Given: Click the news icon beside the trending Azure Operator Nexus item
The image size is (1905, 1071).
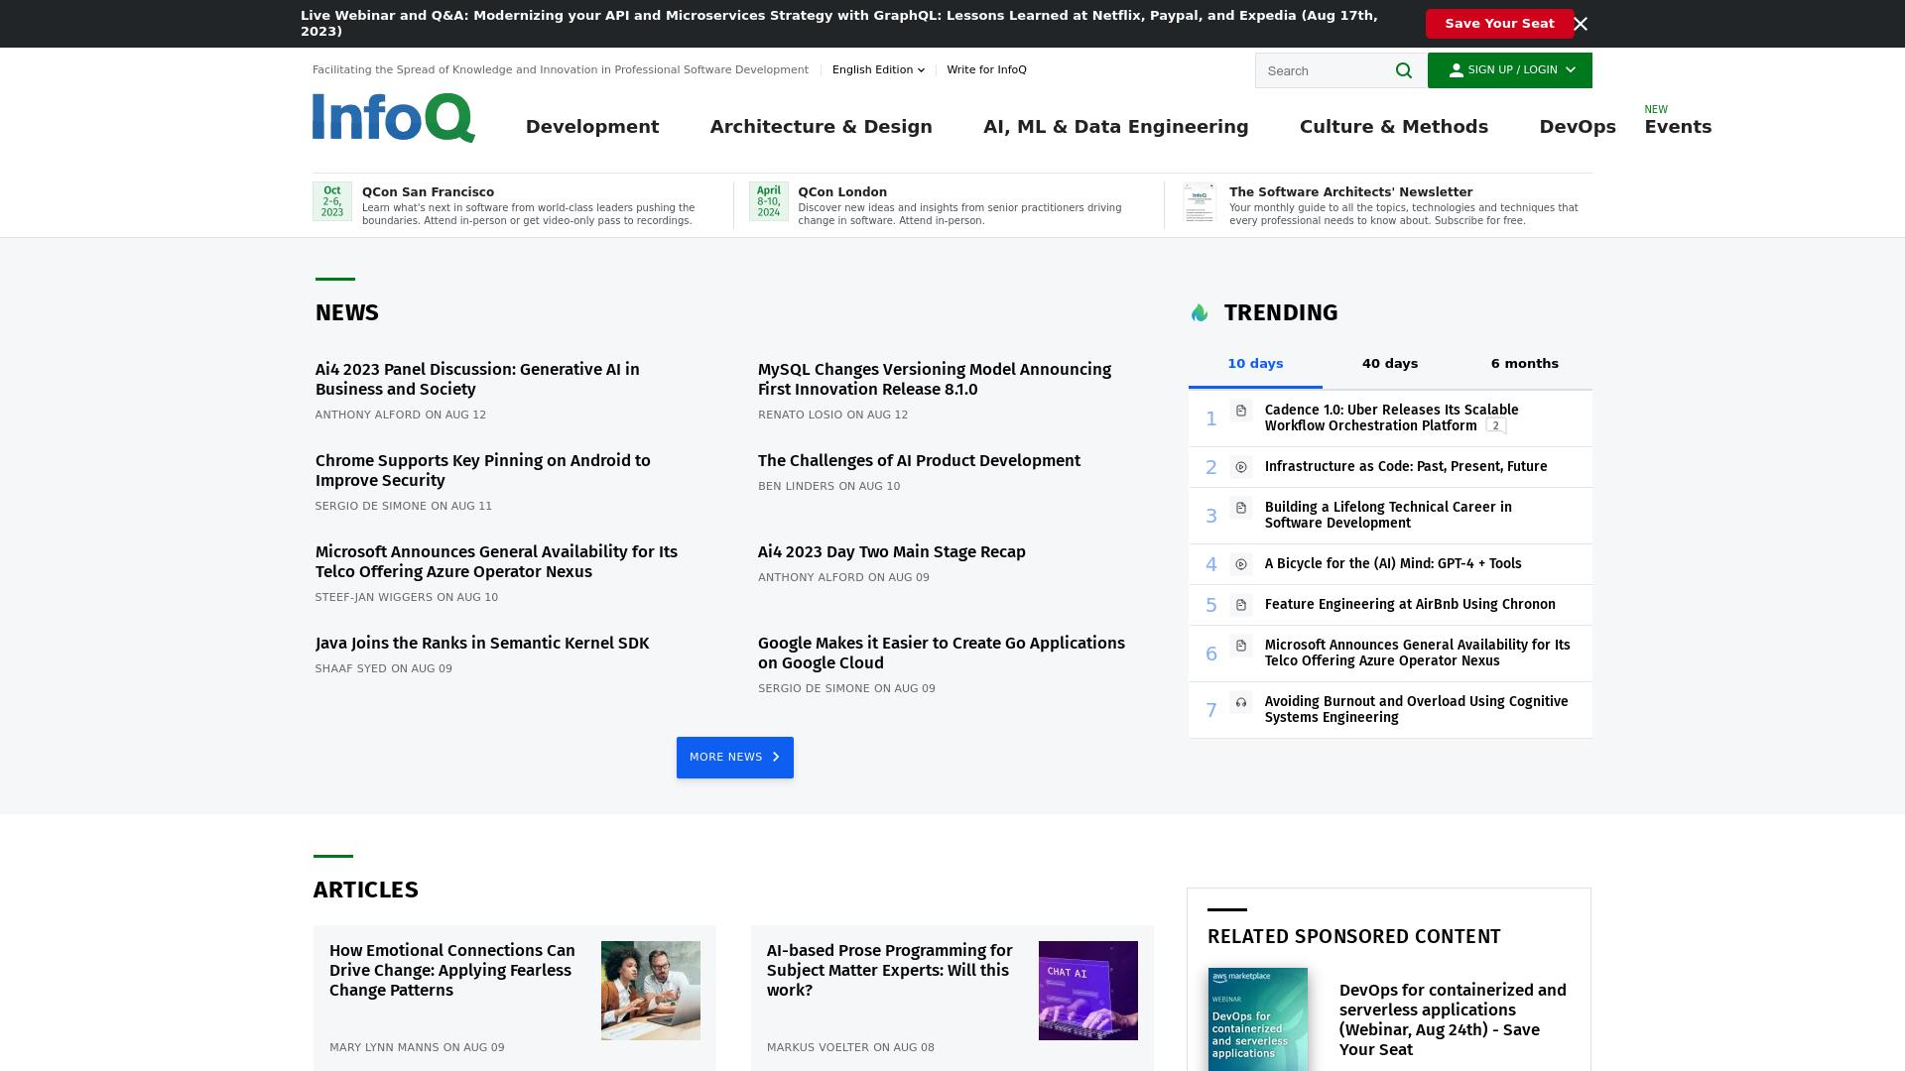Looking at the screenshot, I should click(x=1241, y=646).
